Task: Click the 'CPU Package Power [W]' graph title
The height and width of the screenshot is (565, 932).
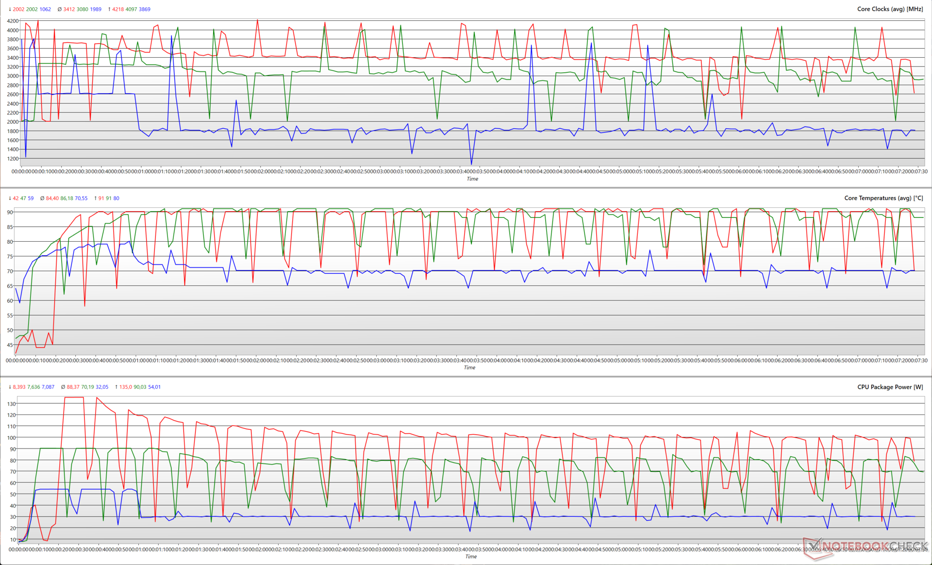Action: 890,387
